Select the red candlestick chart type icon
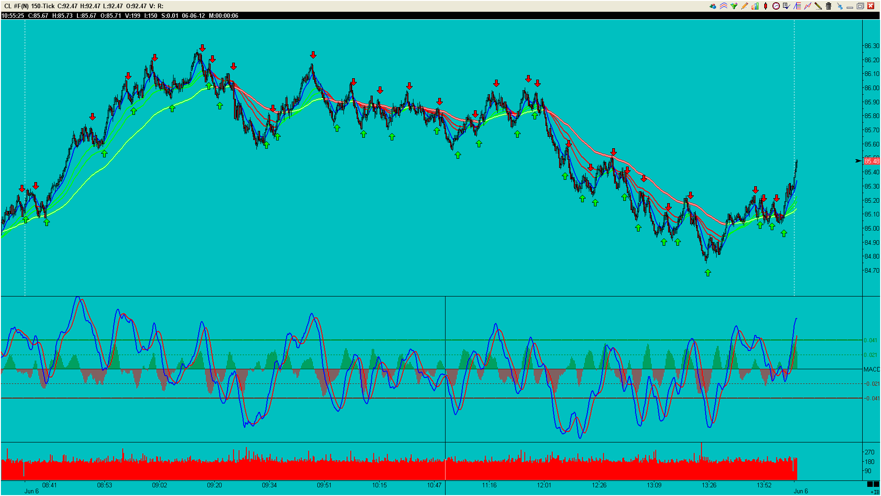The image size is (881, 496). pyautogui.click(x=766, y=6)
